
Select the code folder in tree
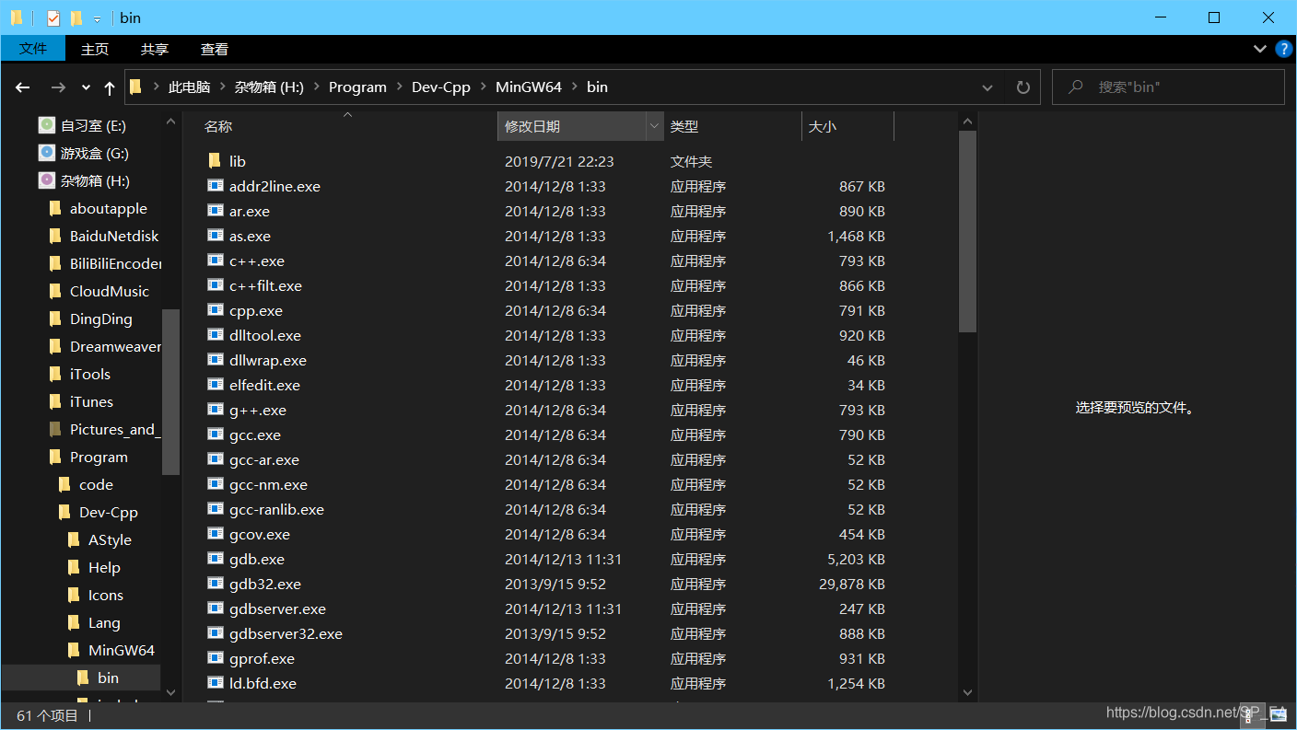pos(96,484)
